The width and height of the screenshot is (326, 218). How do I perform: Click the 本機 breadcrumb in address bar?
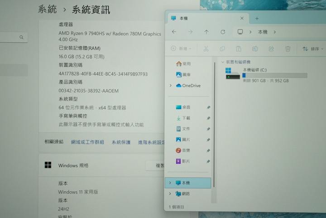[x=263, y=32]
